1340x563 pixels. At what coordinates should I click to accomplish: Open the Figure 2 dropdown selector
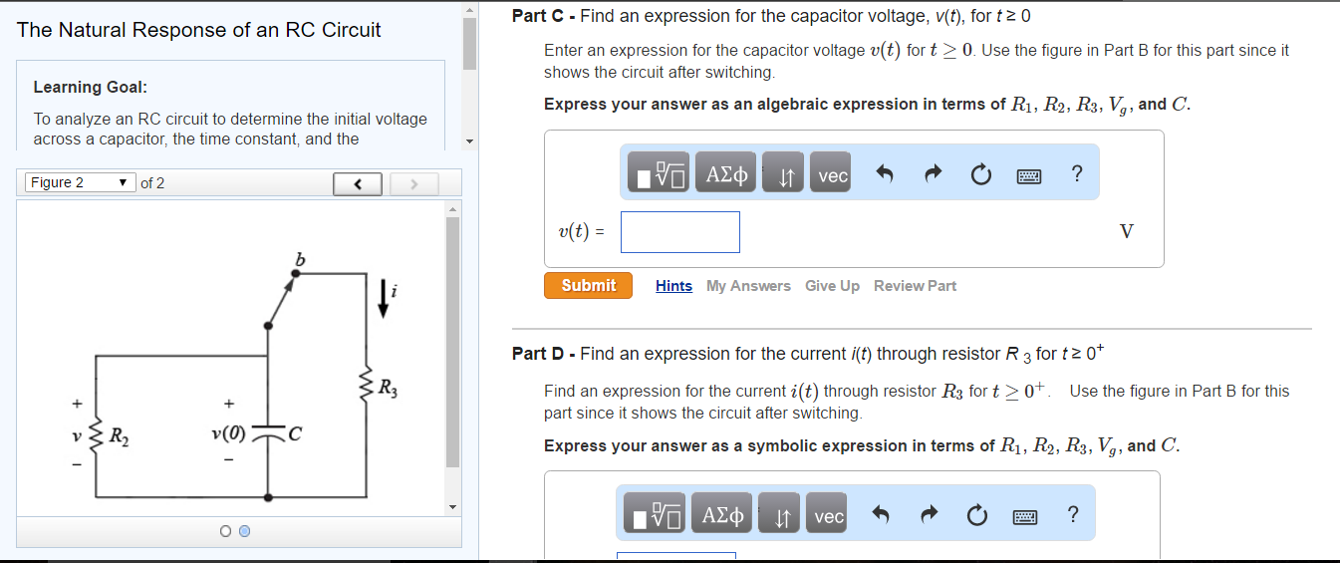click(x=80, y=182)
